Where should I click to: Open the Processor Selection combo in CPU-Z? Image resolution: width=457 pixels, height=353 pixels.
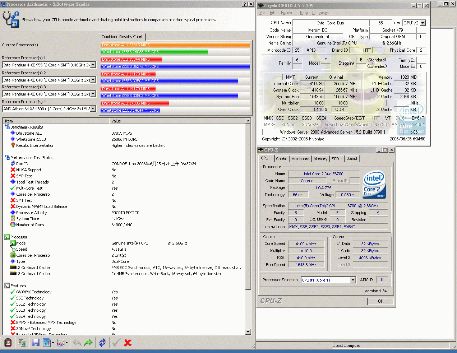353,280
